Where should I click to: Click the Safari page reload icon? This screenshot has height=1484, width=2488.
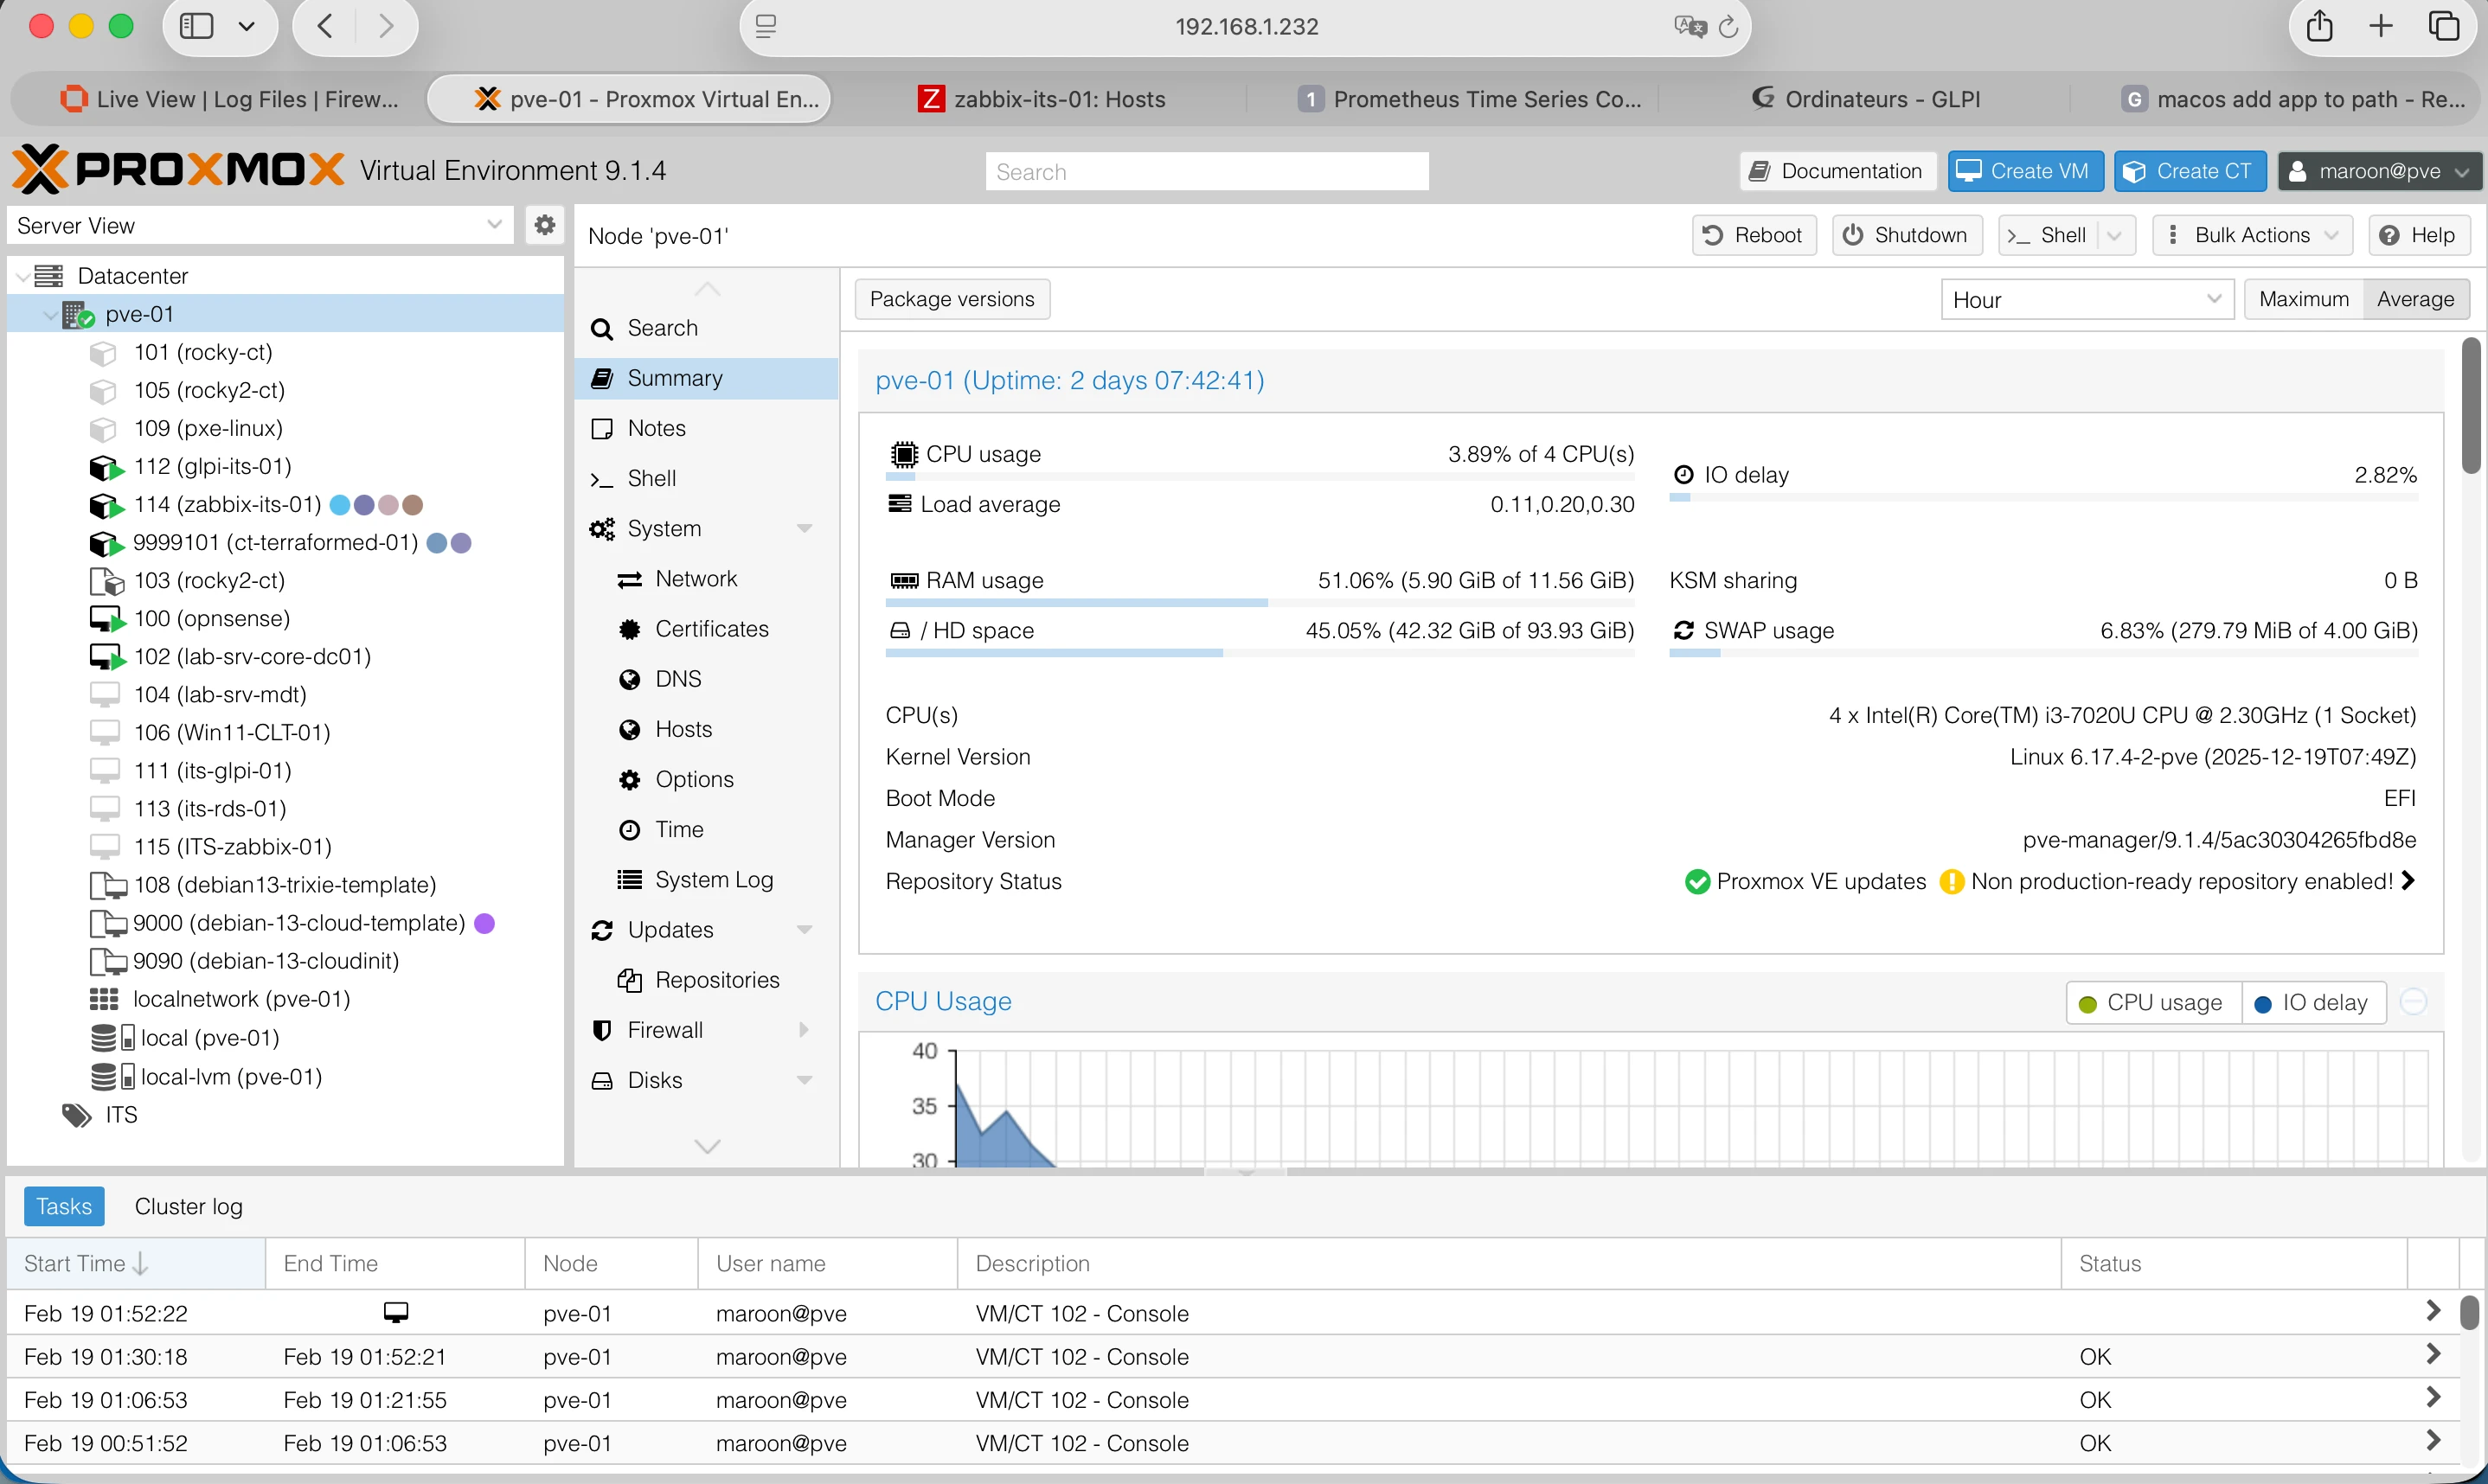(x=1728, y=27)
